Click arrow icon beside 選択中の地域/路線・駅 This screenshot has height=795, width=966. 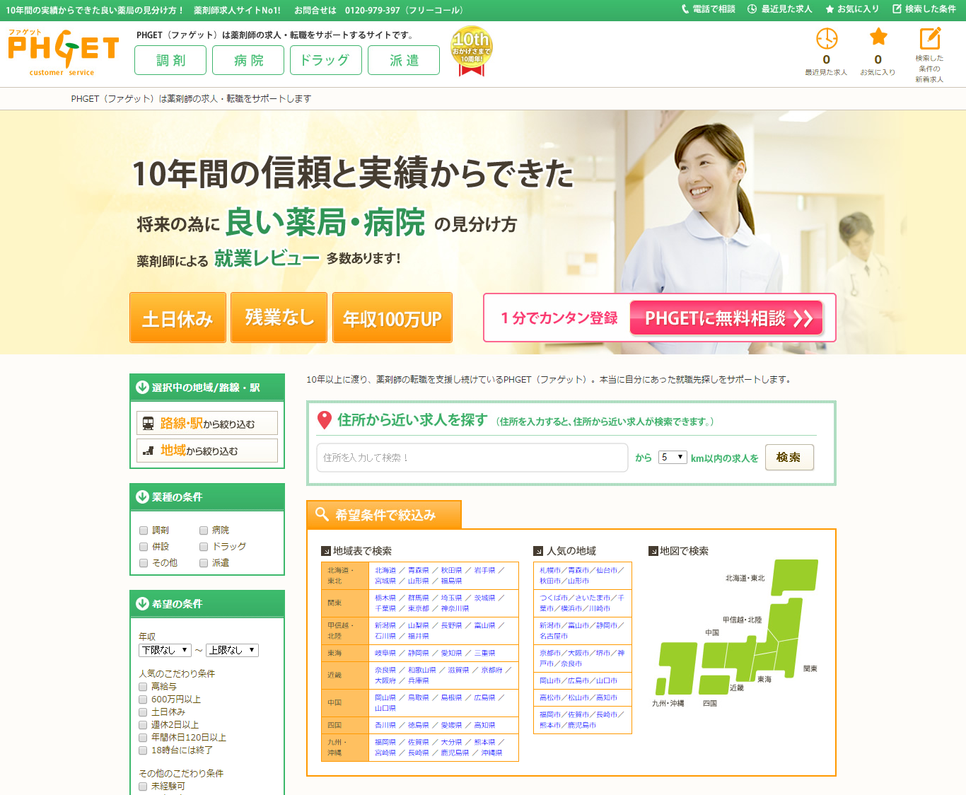[142, 387]
